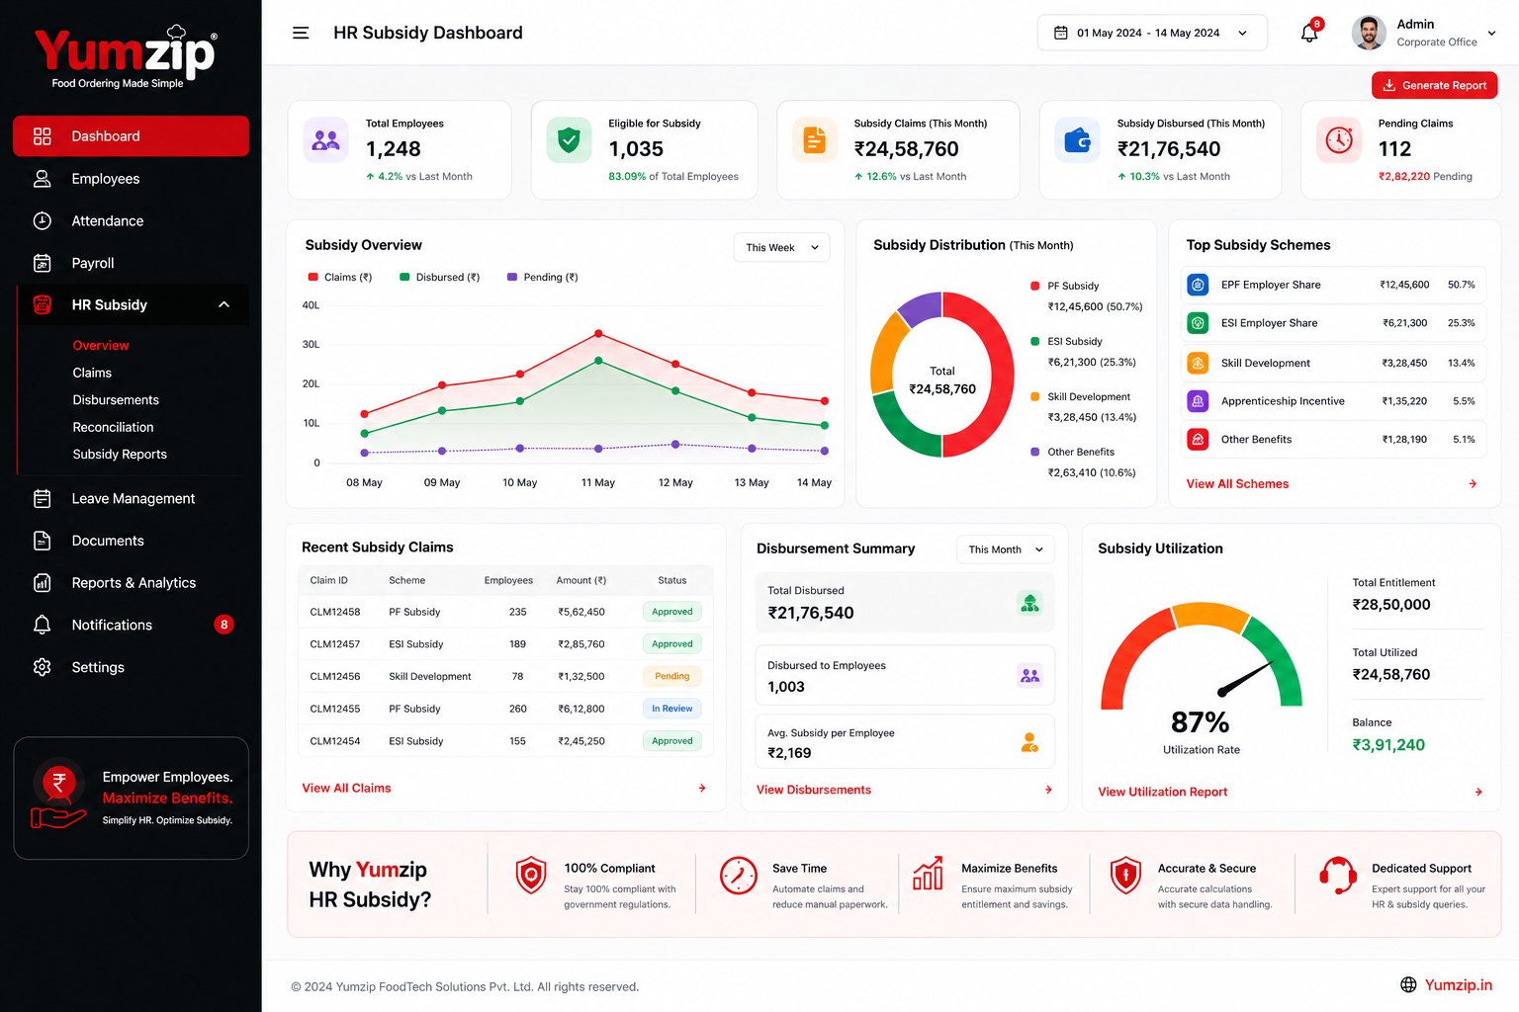Click the Eligible for Subsidy shield icon

pyautogui.click(x=569, y=141)
